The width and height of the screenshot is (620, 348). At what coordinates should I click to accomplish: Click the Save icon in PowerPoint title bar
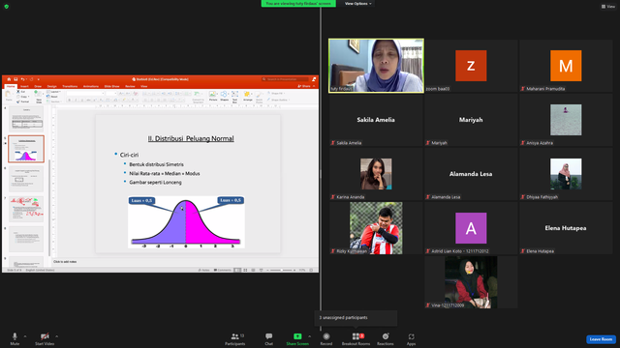(x=15, y=79)
